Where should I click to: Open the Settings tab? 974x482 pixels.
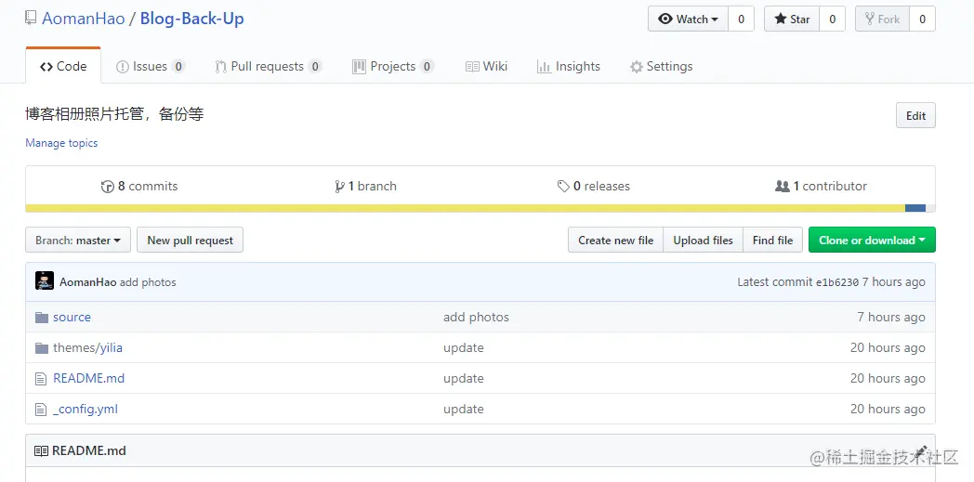(x=661, y=66)
